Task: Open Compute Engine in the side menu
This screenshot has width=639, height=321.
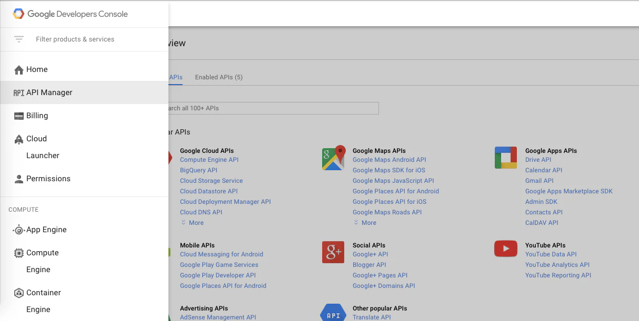Action: pos(84,261)
